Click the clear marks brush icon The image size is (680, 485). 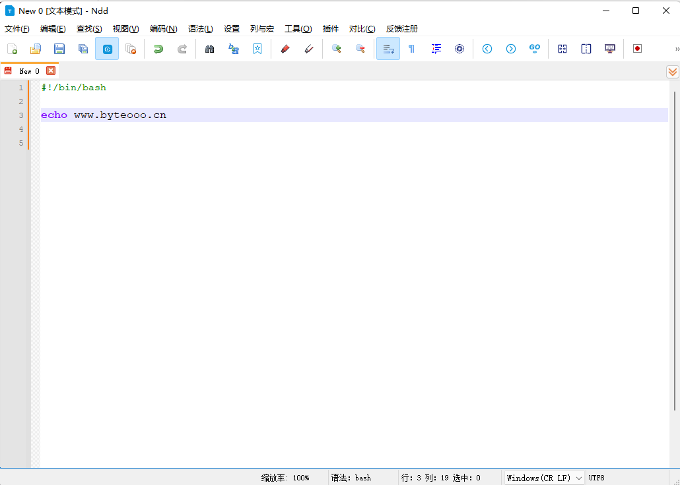coord(309,49)
